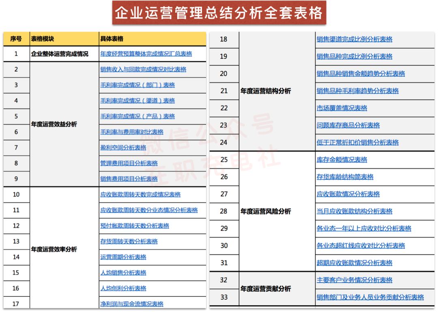Open 应收账款周转天数完成情况表格 link
This screenshot has width=438, height=312.
pos(140,195)
